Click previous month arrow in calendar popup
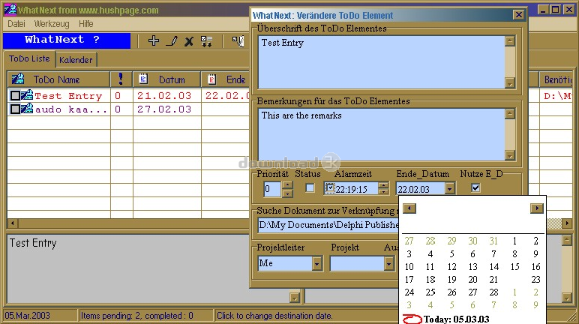This screenshot has width=579, height=324. (x=409, y=208)
